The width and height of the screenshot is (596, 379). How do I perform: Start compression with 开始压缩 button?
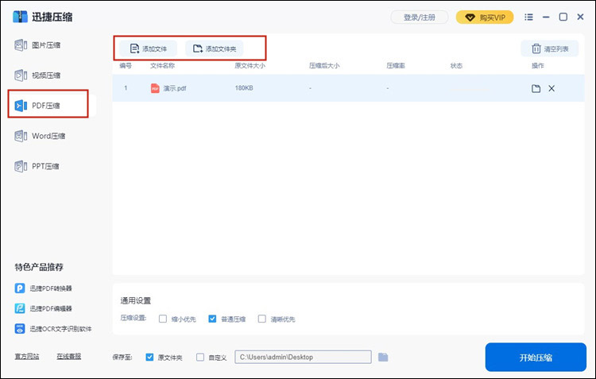click(x=536, y=358)
